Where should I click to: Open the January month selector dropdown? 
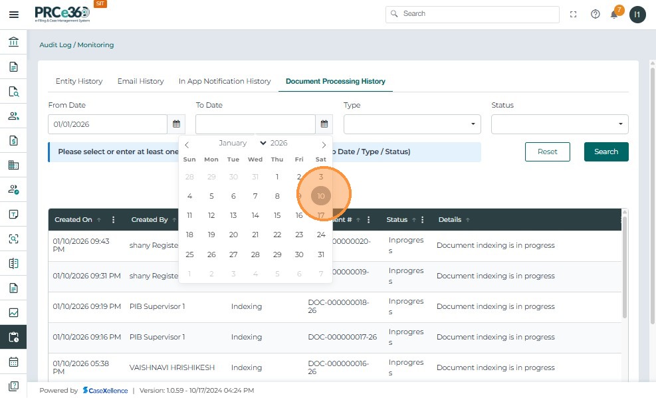coord(242,144)
